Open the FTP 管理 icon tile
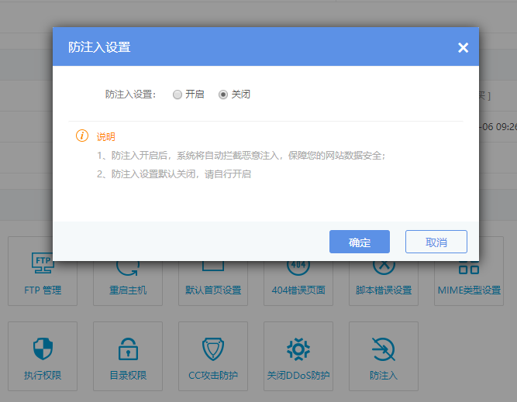 pyautogui.click(x=43, y=275)
